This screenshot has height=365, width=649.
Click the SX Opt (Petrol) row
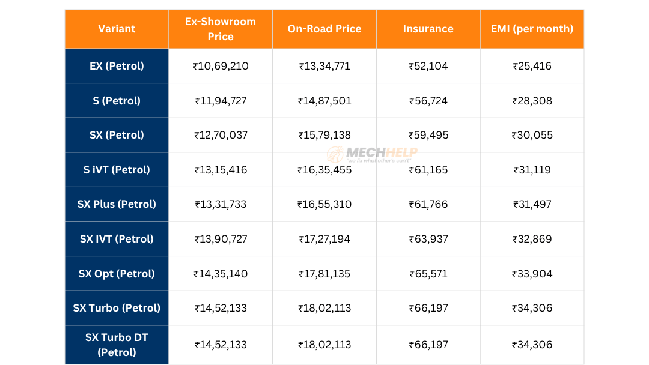[x=116, y=273]
